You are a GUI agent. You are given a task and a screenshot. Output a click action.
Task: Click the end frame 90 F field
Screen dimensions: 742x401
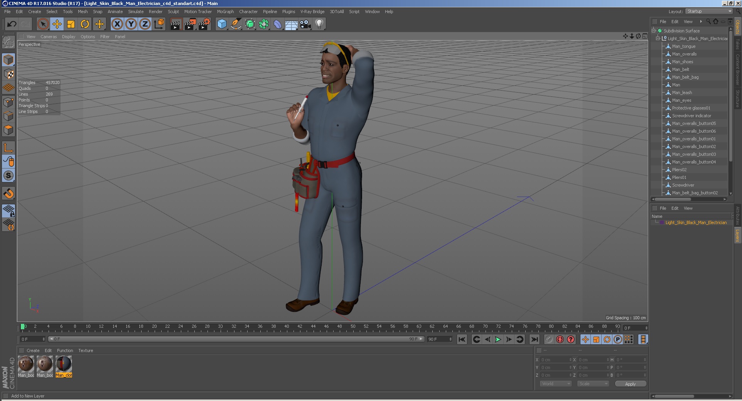pos(440,339)
